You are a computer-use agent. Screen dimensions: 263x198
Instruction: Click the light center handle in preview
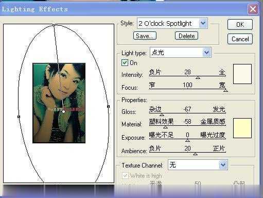point(63,111)
